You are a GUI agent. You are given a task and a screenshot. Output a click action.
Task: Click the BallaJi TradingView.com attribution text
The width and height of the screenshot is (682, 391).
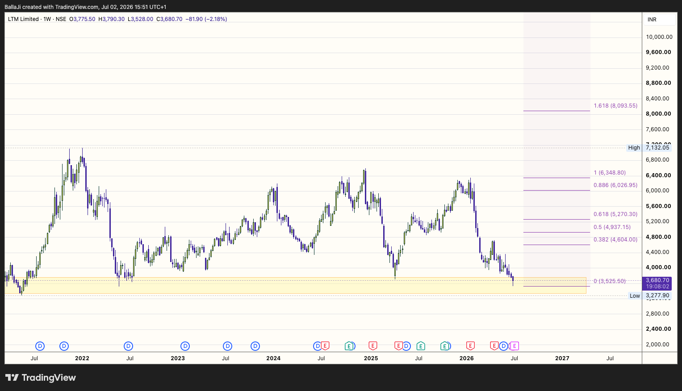85,7
